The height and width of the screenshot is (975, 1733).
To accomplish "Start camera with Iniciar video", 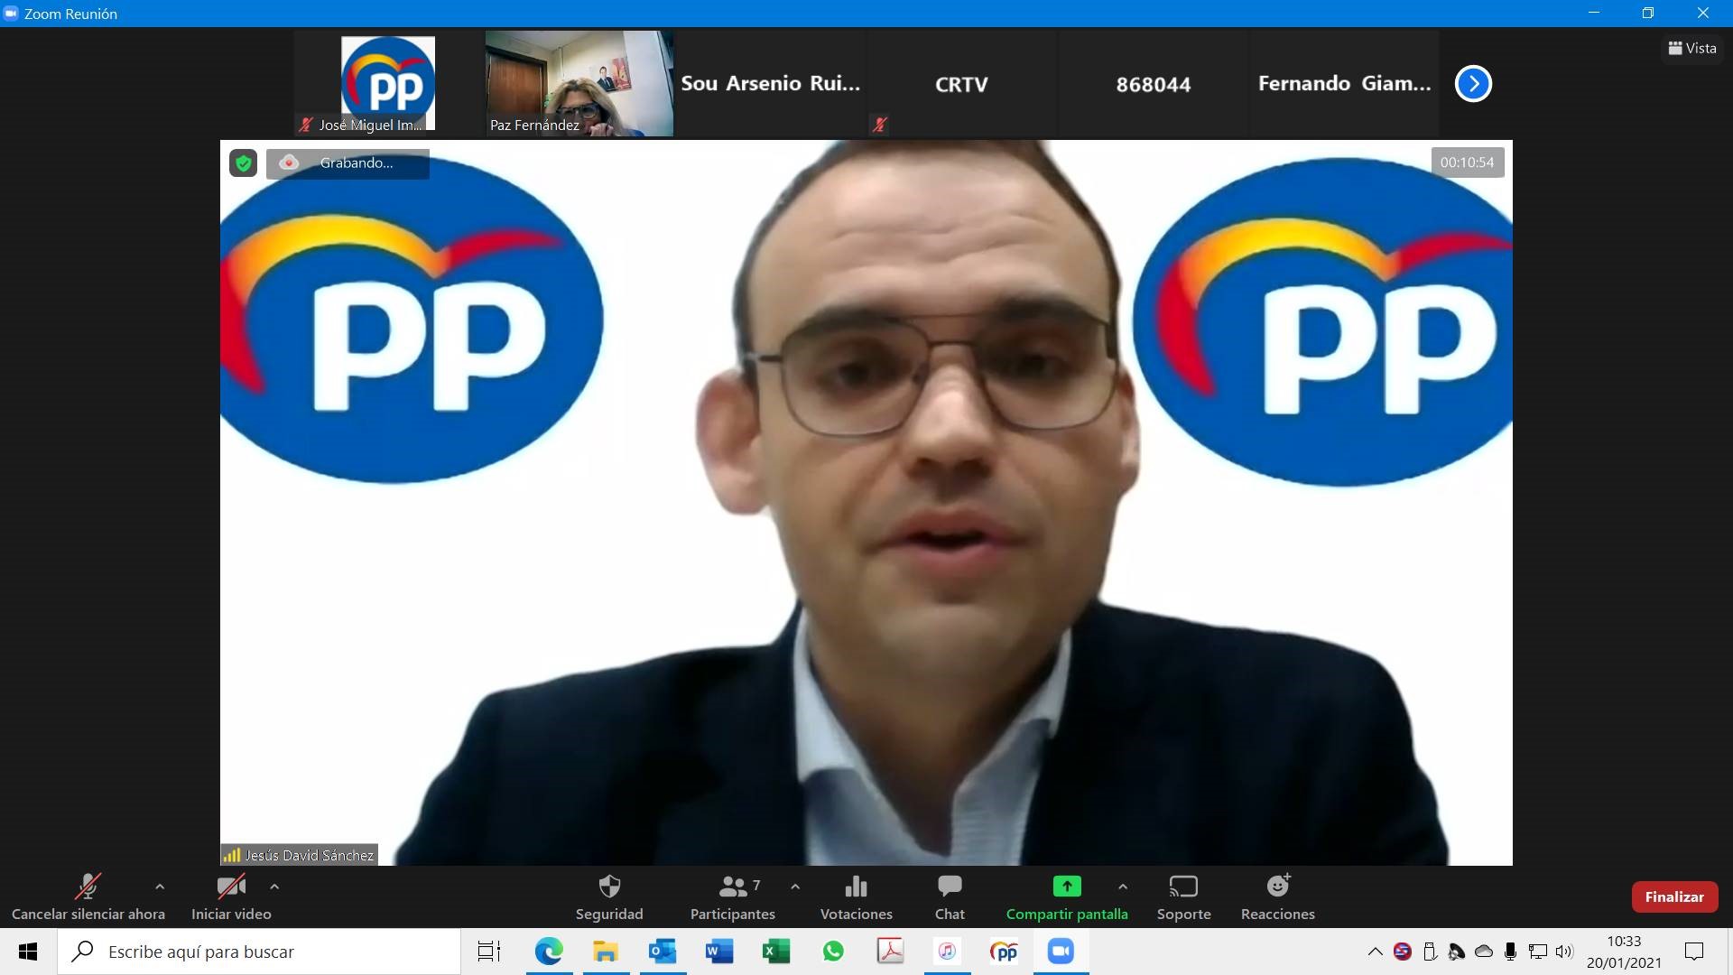I will (x=231, y=897).
